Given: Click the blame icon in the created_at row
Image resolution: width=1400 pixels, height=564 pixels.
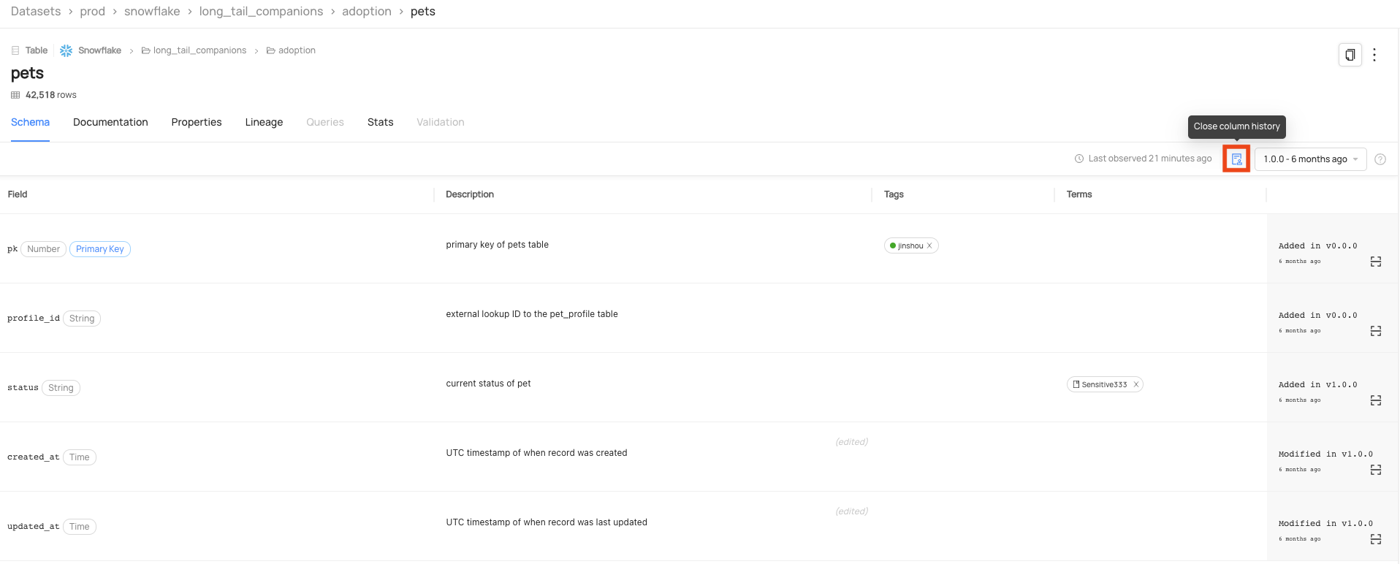Looking at the screenshot, I should (x=1376, y=470).
